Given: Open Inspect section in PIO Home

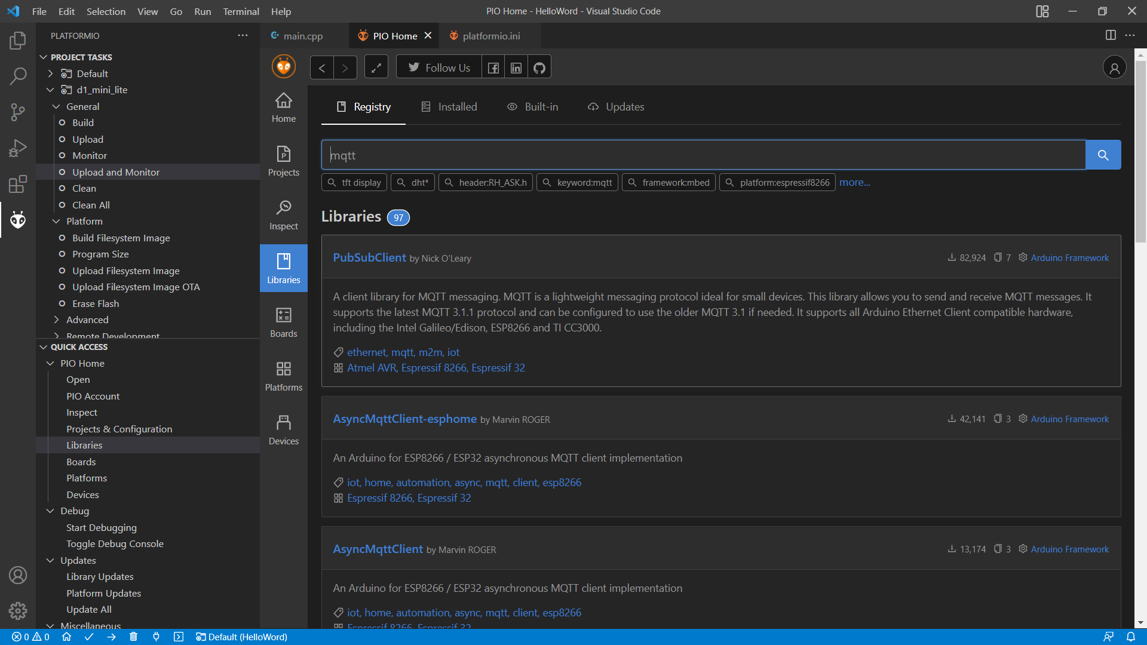Looking at the screenshot, I should pos(284,215).
